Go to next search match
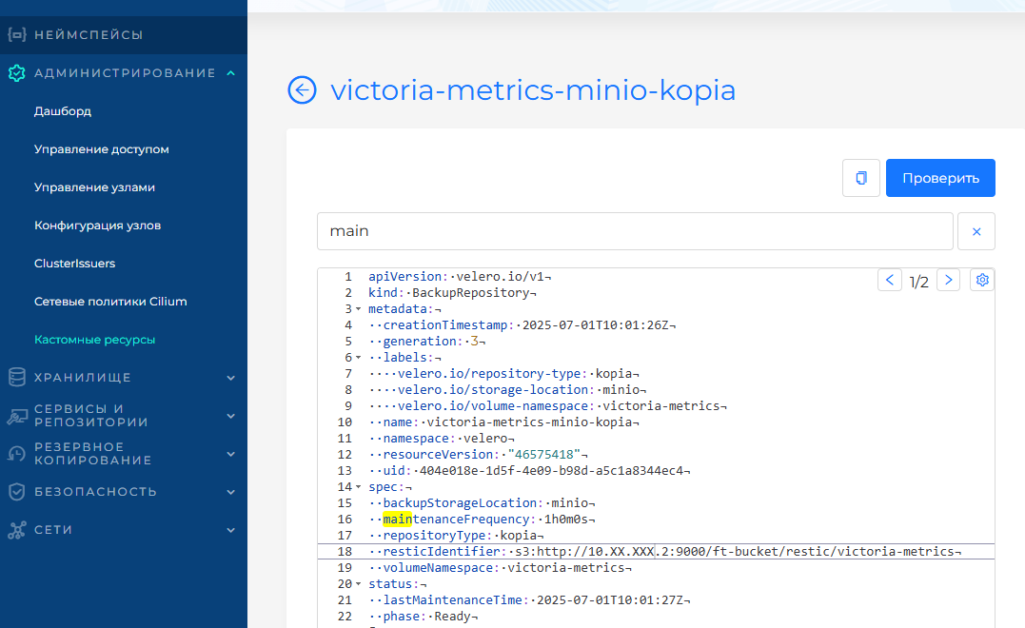1025x628 pixels. coord(948,280)
